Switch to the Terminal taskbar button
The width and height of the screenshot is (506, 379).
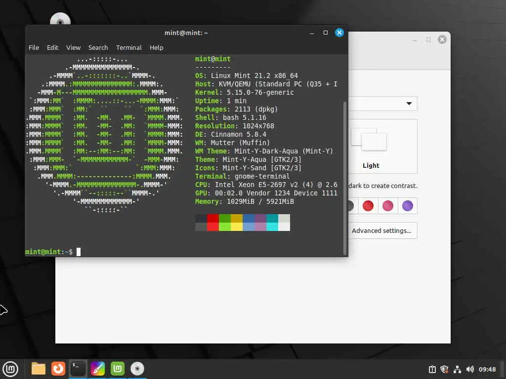78,369
